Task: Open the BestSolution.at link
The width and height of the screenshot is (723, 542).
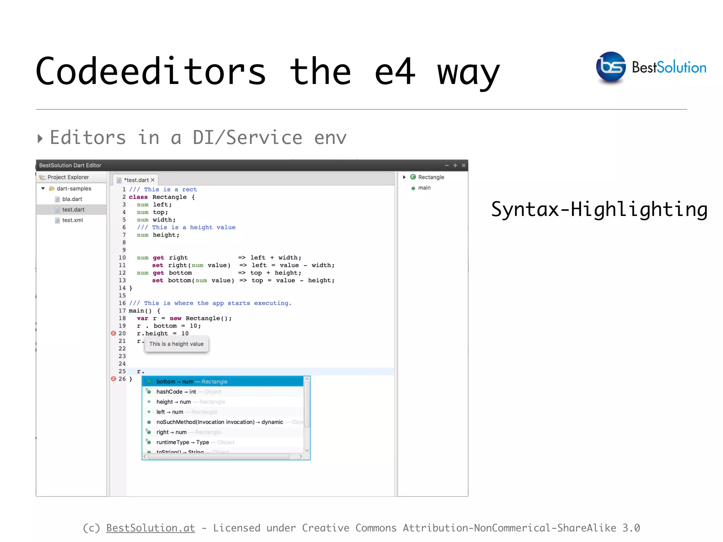Action: [150, 528]
